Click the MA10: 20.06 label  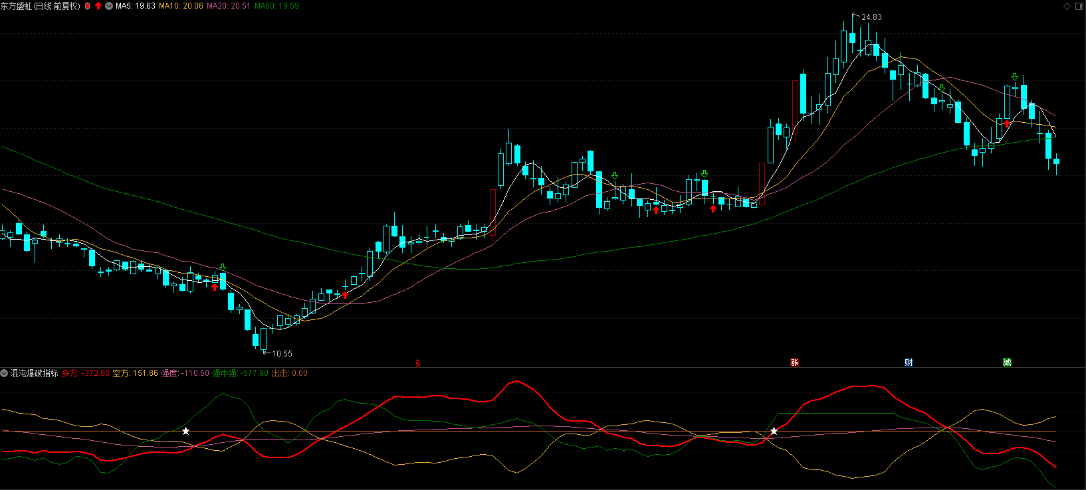coord(181,6)
